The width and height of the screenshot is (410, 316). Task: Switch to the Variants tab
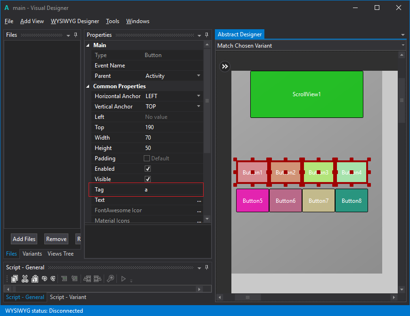click(32, 253)
